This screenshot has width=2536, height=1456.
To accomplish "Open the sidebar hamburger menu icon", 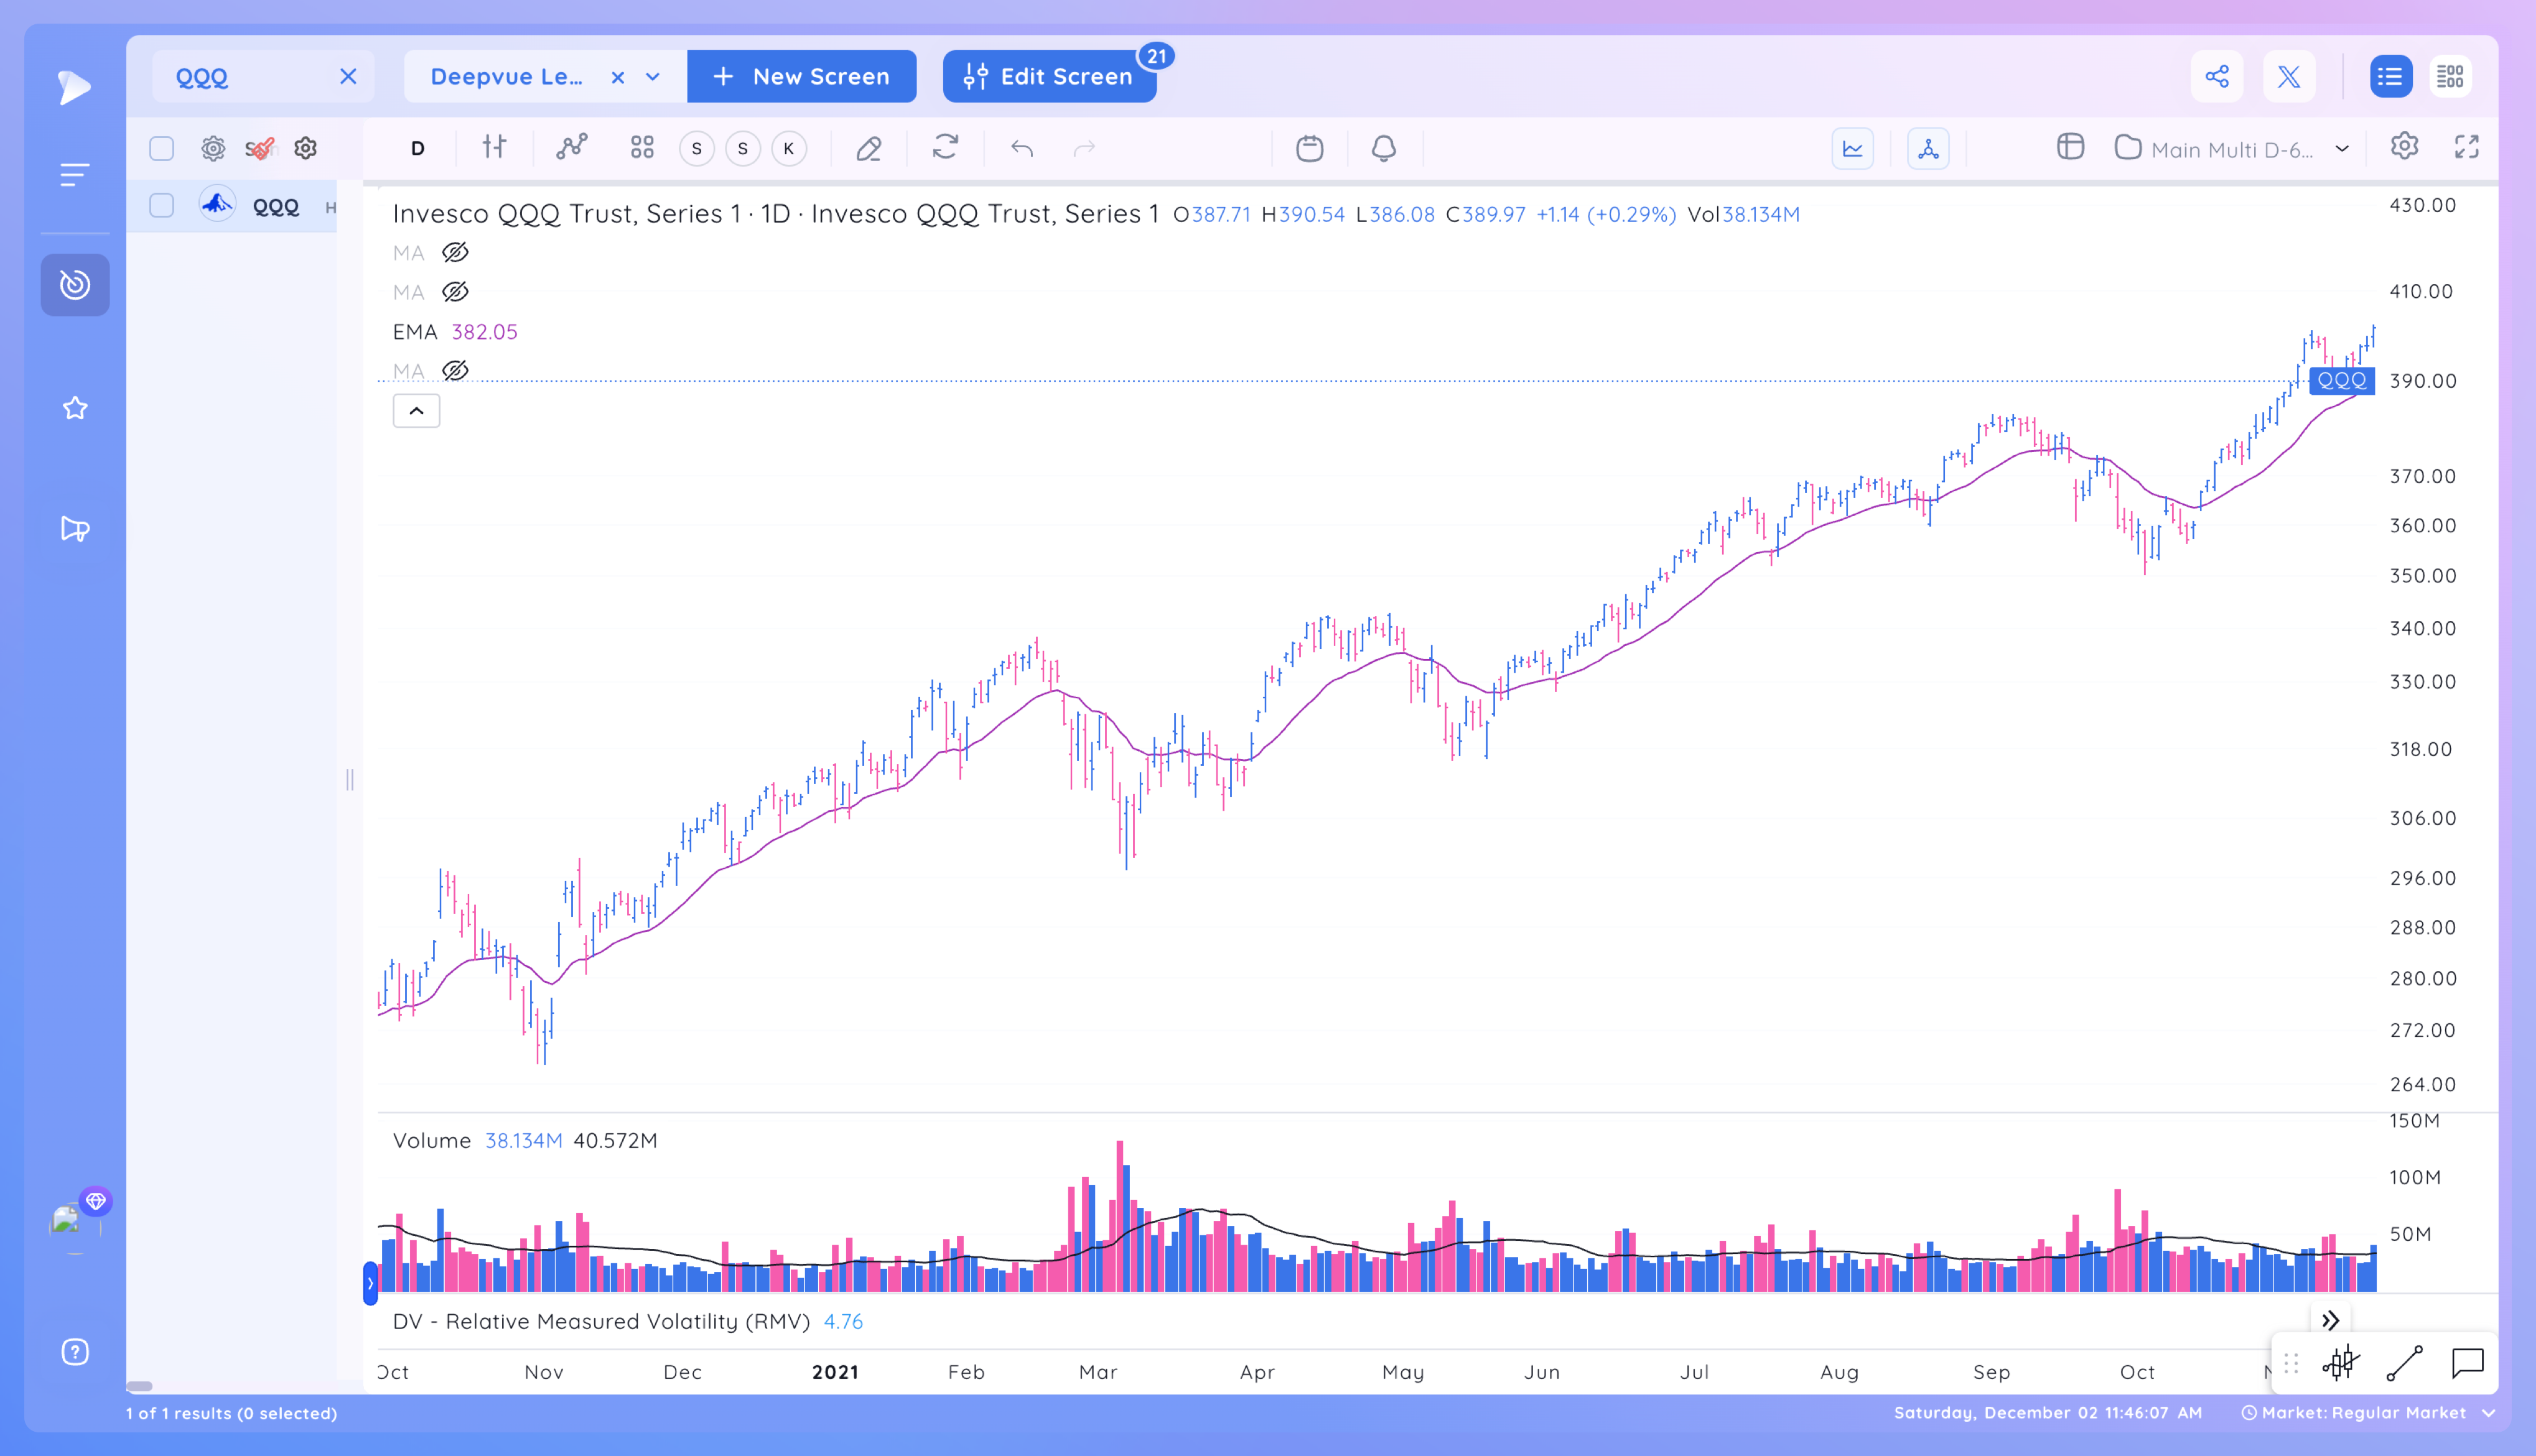I will click(x=74, y=175).
